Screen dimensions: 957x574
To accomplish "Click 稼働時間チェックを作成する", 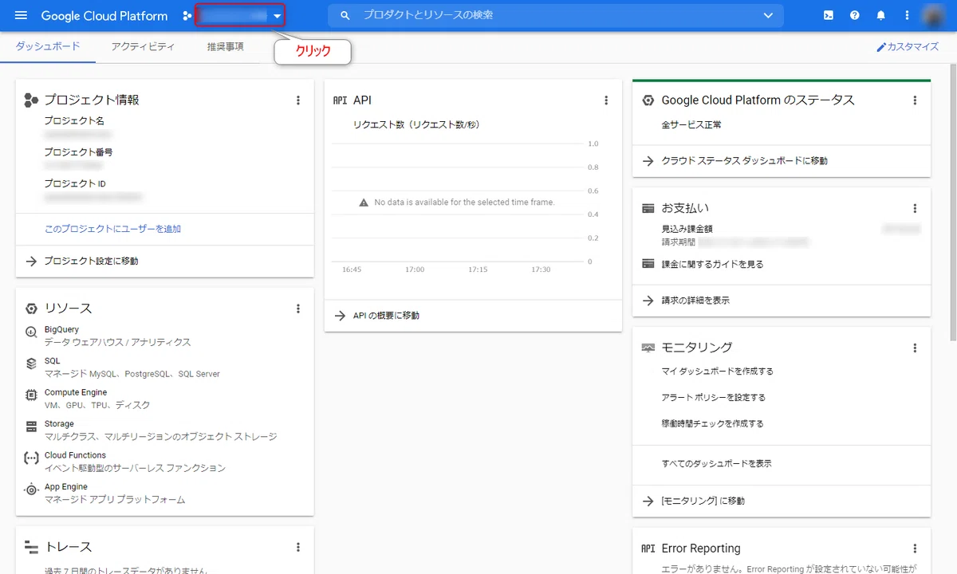I will pyautogui.click(x=712, y=424).
